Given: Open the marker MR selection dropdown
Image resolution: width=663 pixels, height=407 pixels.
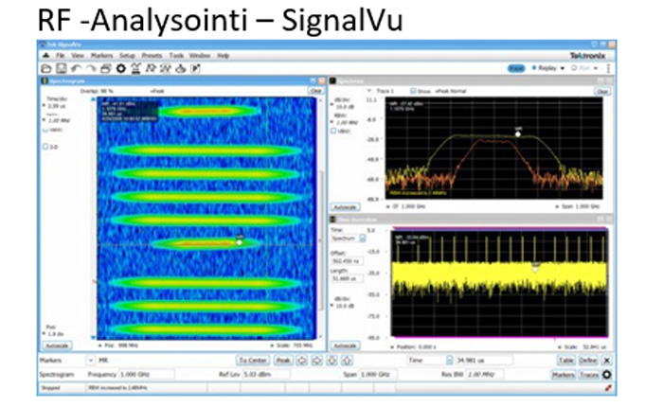Looking at the screenshot, I should [x=93, y=361].
